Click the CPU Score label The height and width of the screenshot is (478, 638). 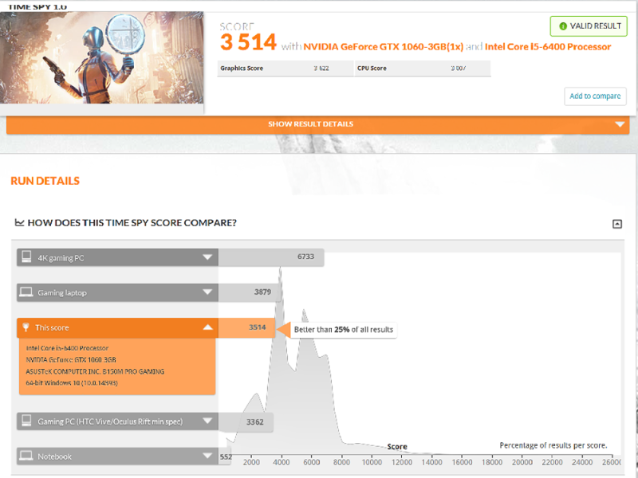(372, 69)
